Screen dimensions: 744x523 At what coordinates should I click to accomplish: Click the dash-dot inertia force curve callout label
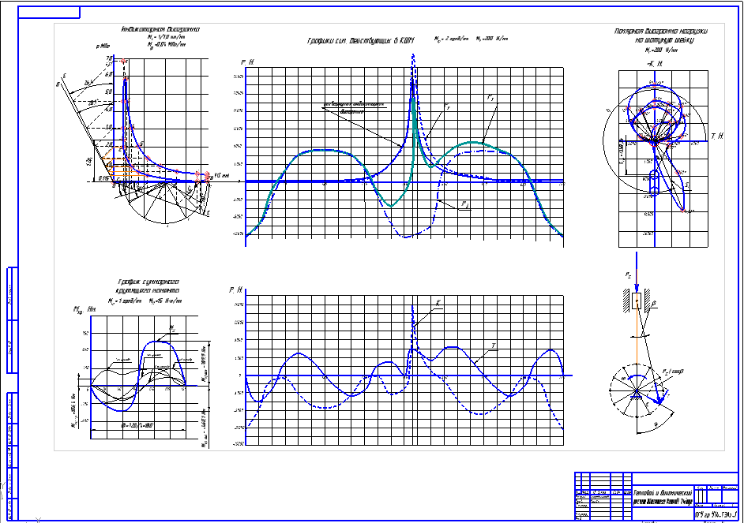[x=465, y=204]
